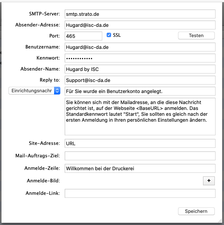Click the empty Anmelde-Link field
This screenshot has height=225, width=224.
pyautogui.click(x=140, y=193)
